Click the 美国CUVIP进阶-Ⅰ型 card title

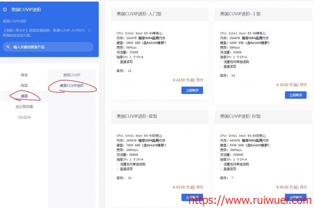(x=240, y=14)
